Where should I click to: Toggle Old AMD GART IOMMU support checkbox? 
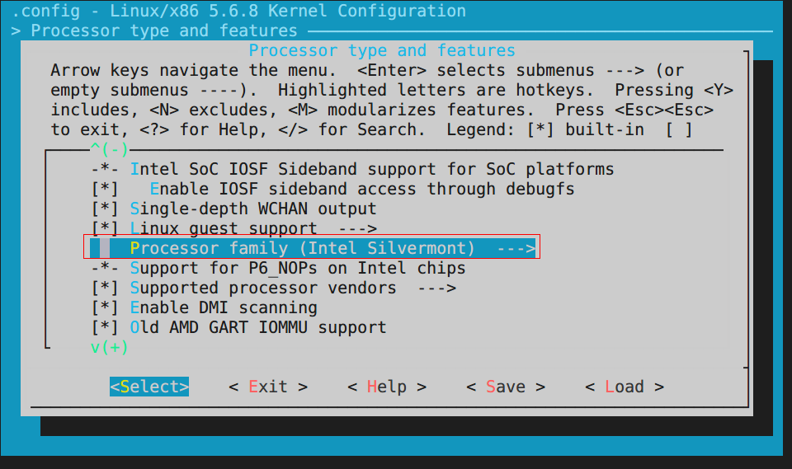(x=105, y=327)
